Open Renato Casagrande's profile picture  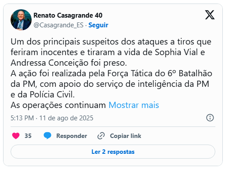tap(21, 20)
